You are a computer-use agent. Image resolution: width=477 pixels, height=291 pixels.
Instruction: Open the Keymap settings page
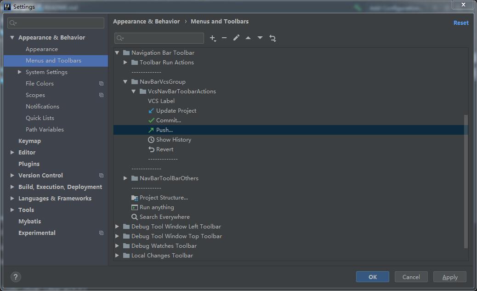(x=29, y=141)
